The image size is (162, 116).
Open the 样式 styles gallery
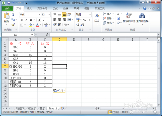(x=97, y=18)
